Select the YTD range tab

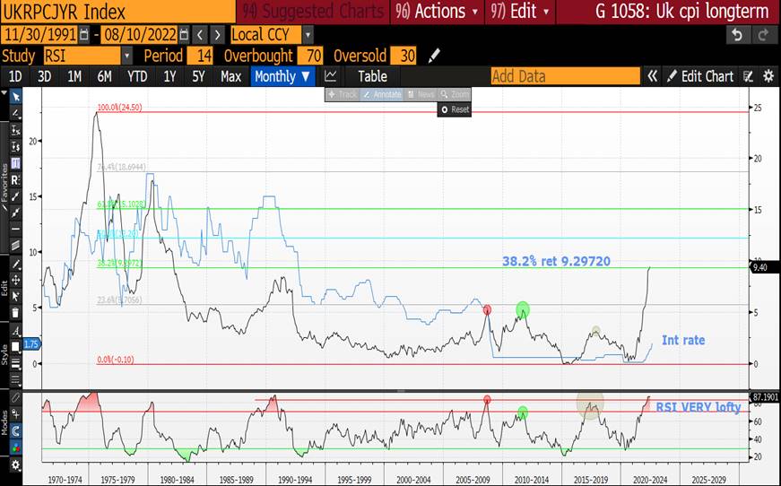pyautogui.click(x=137, y=76)
